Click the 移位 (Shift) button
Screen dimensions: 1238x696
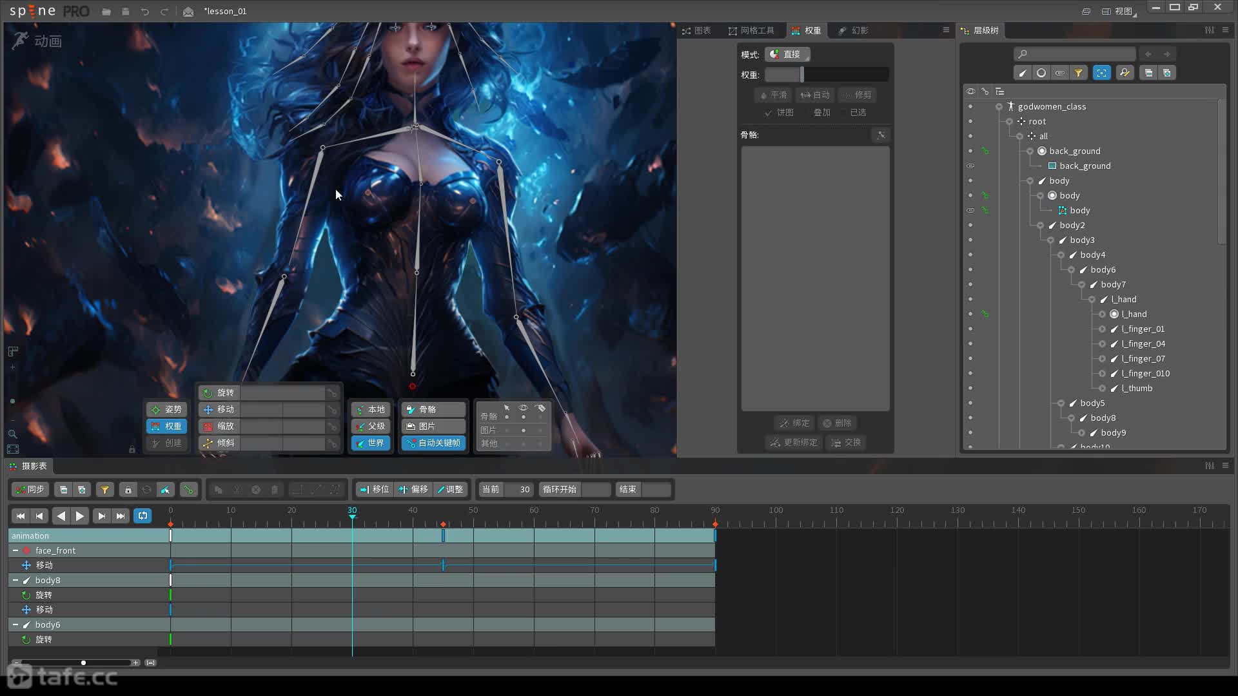pos(375,490)
